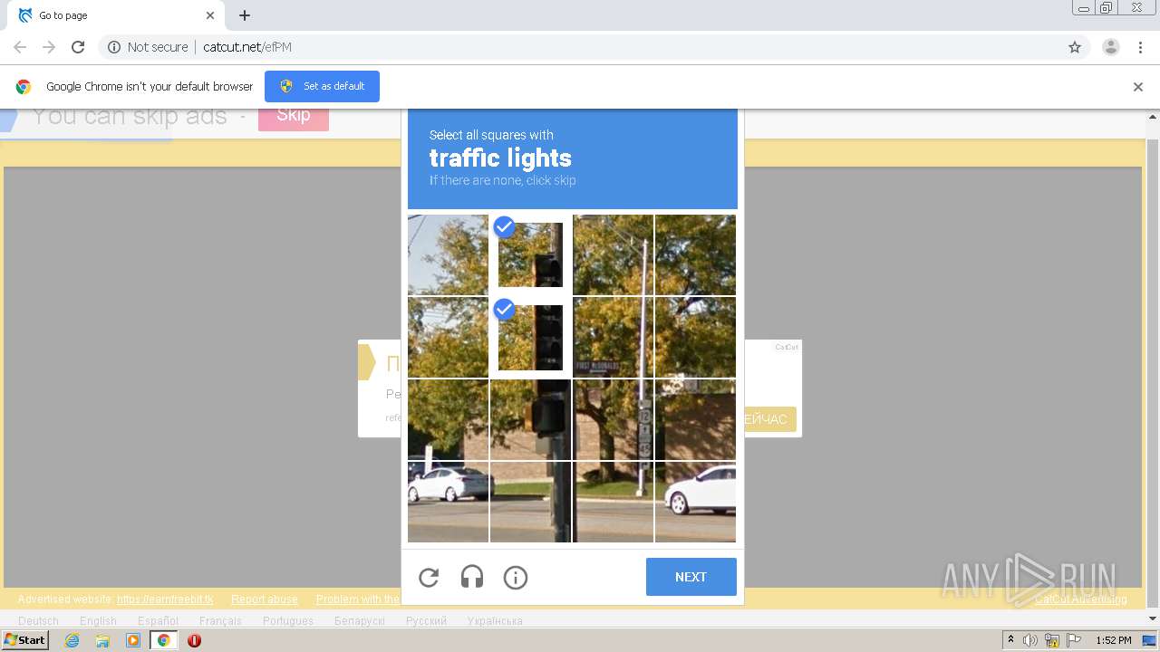This screenshot has width=1160, height=652.
Task: Select tile showing McDonalds street sign
Action: 613,337
